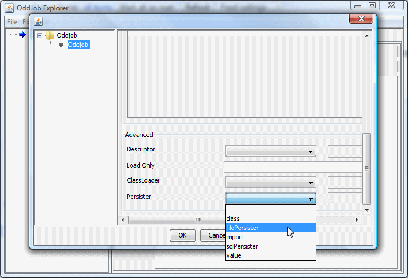Click the Java icon in dialog title bar
Screen dimensions: 408x278
(38, 21)
